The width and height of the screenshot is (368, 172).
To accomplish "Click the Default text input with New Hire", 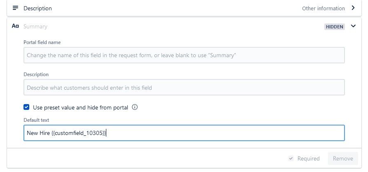I will (x=184, y=133).
